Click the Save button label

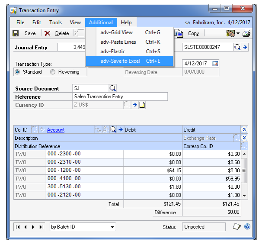tap(30, 33)
